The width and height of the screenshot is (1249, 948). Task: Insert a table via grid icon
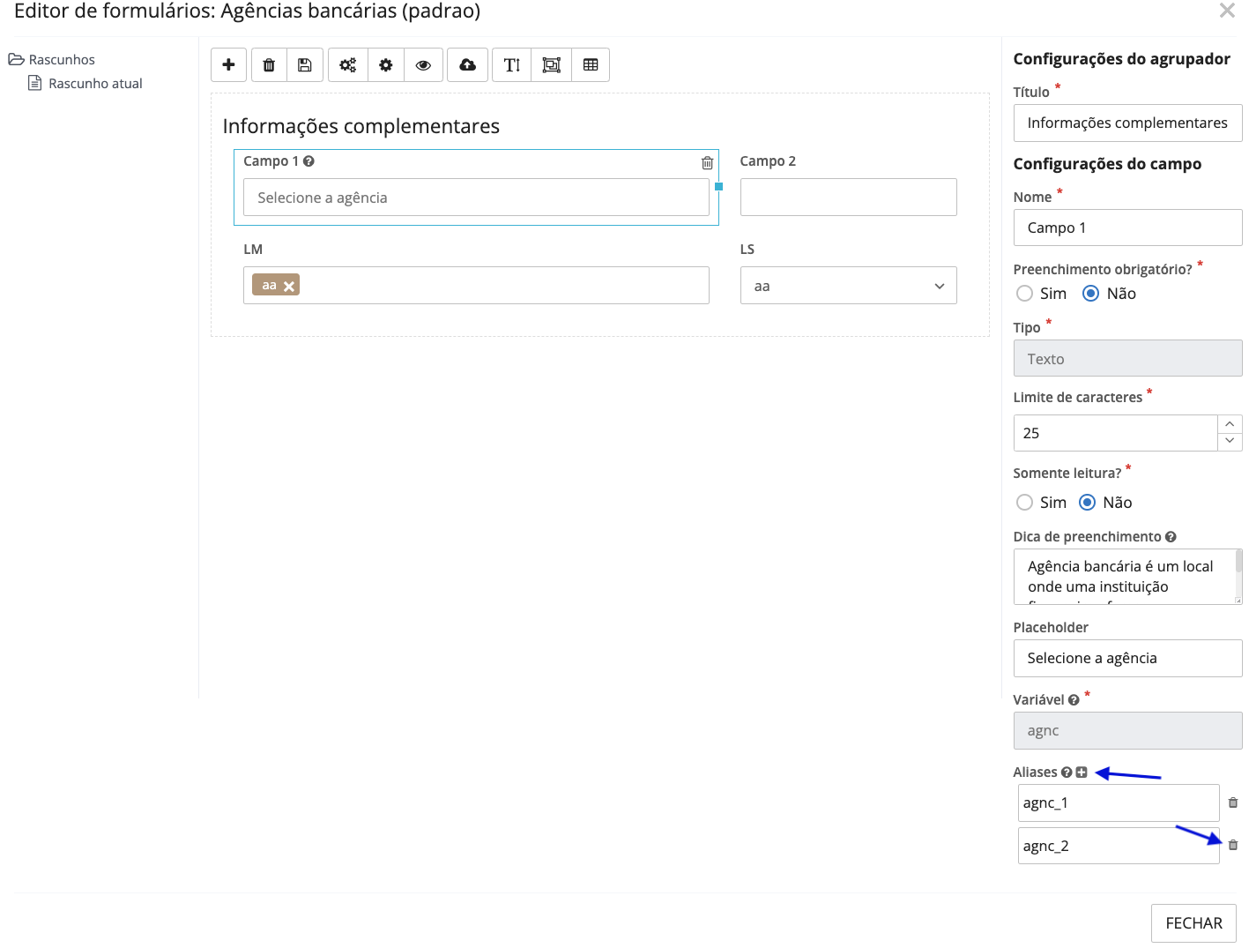tap(591, 64)
